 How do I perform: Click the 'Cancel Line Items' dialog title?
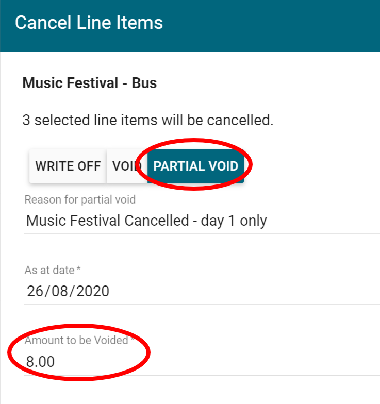(x=89, y=23)
